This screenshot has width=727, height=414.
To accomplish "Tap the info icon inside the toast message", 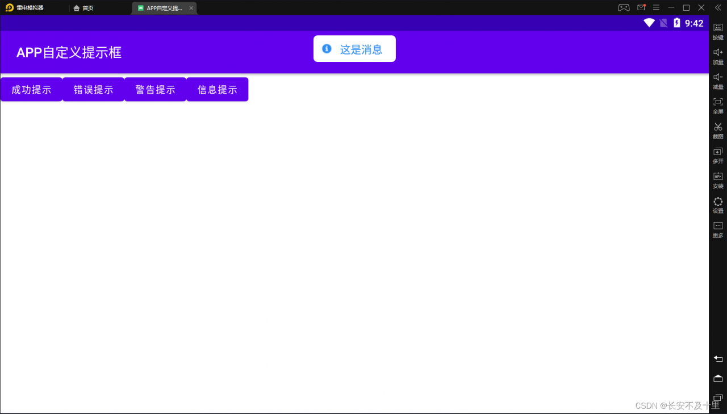I will click(327, 49).
